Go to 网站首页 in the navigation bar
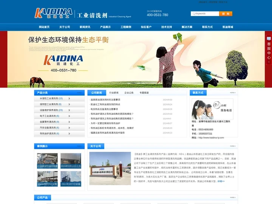This screenshot has height=204, width=272. coord(44,27)
